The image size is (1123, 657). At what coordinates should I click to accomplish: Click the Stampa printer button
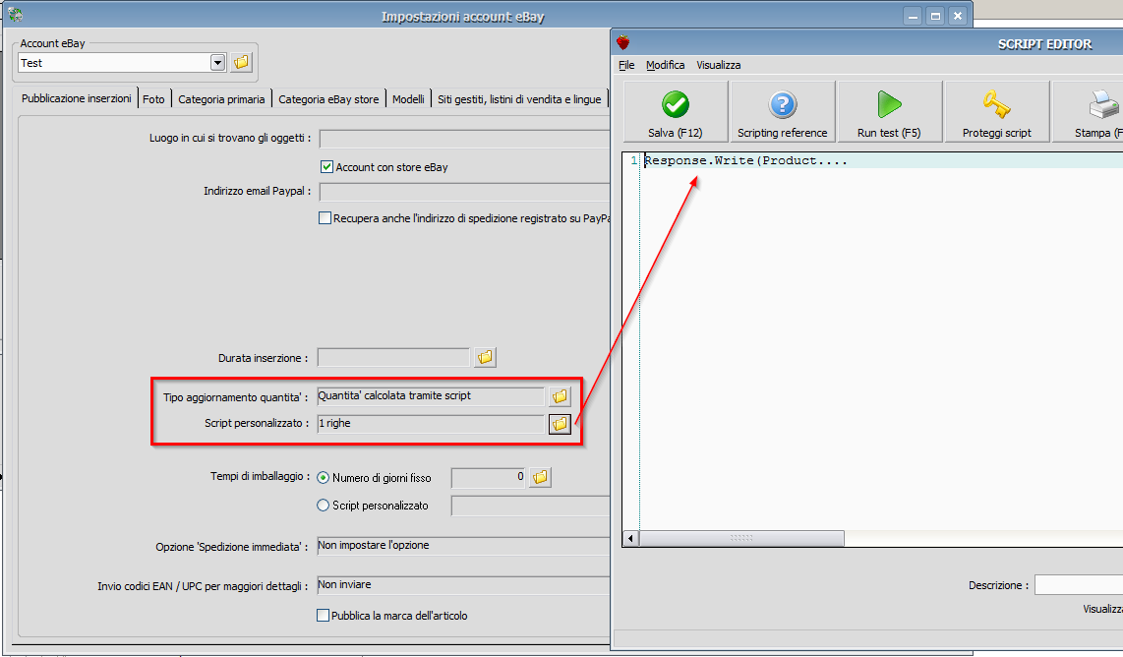[x=1088, y=112]
